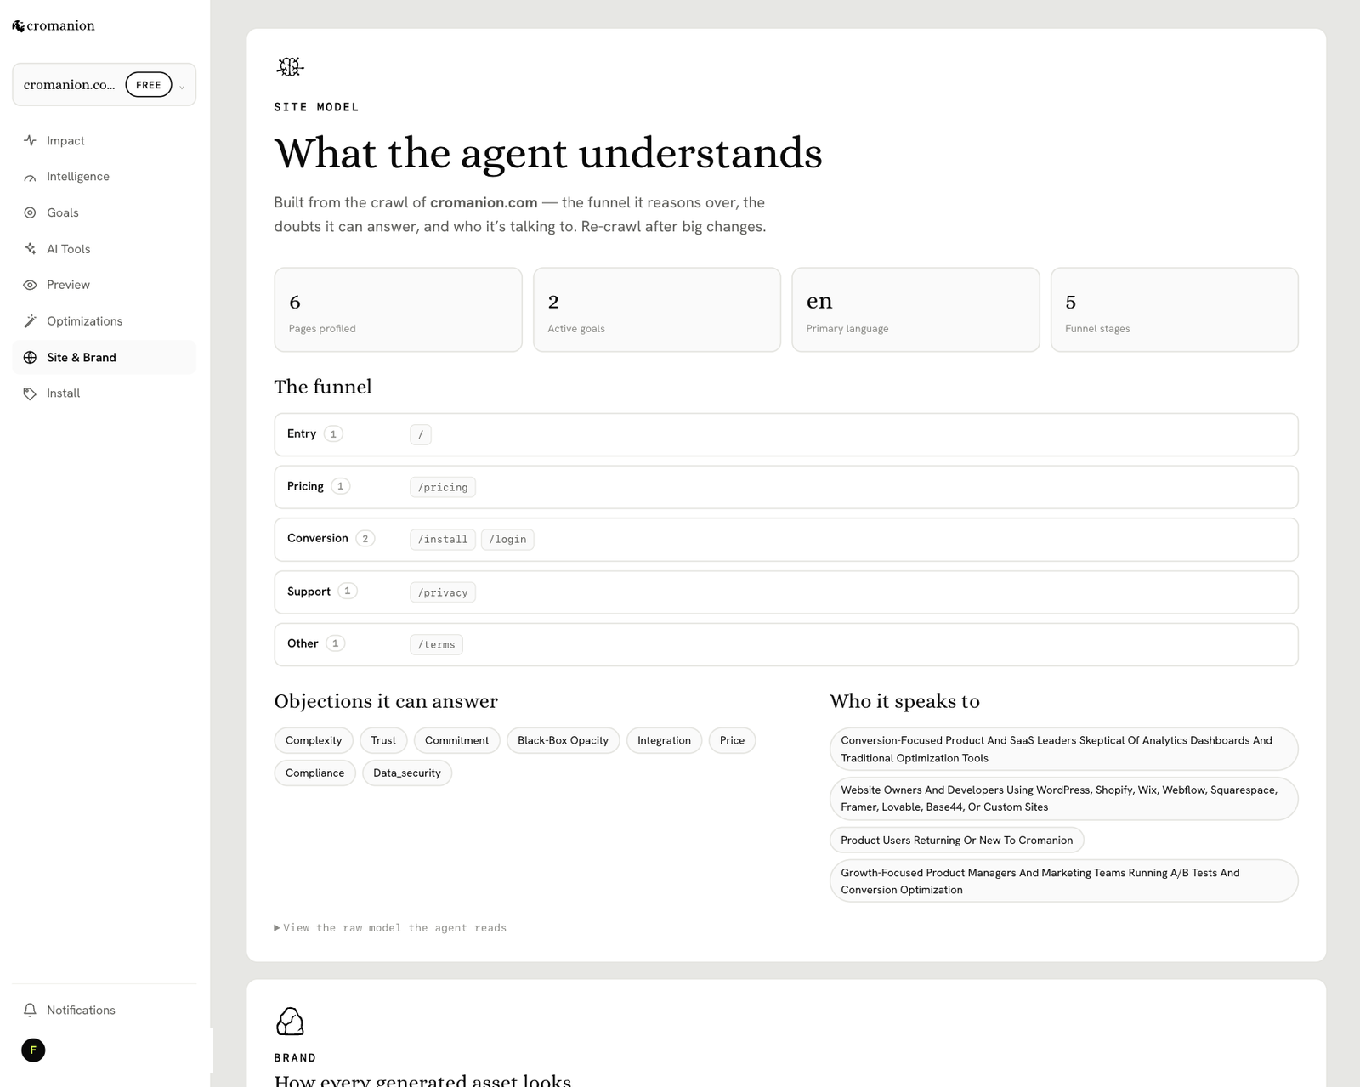Image resolution: width=1360 pixels, height=1087 pixels.
Task: Click the FREE plan badge
Action: (149, 85)
